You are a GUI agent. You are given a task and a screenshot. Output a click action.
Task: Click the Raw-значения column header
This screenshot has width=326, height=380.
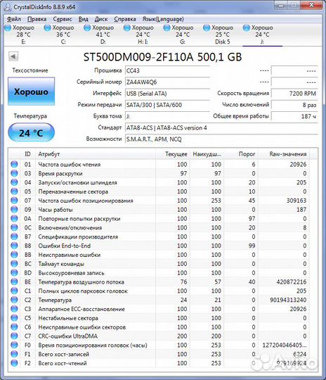coord(284,154)
